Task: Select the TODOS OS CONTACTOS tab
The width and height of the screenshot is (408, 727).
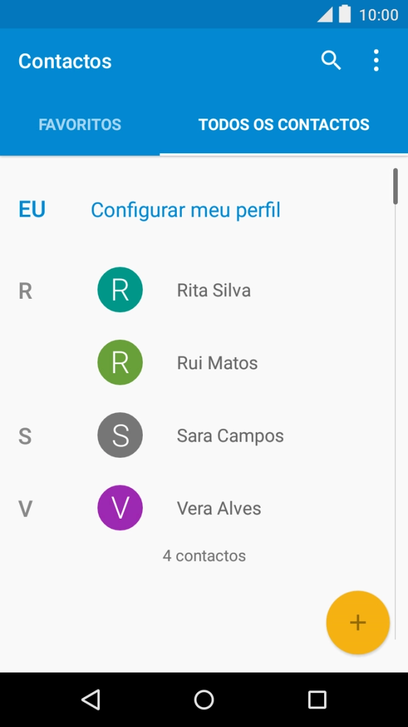Action: (x=284, y=124)
